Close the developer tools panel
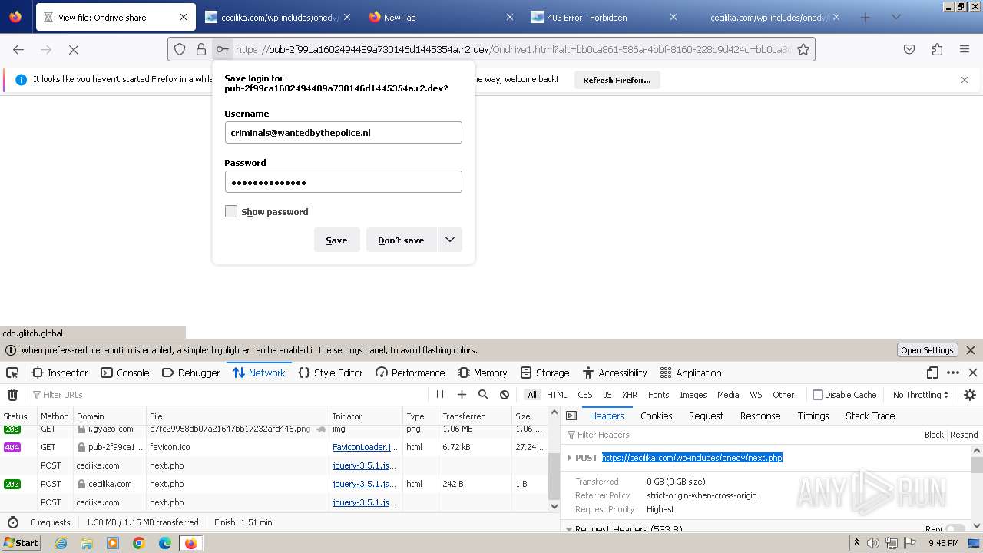983x553 pixels. [973, 373]
